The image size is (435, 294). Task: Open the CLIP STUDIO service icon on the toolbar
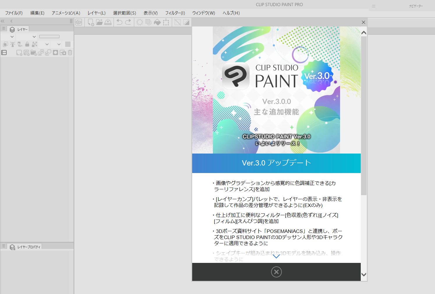pos(78,22)
